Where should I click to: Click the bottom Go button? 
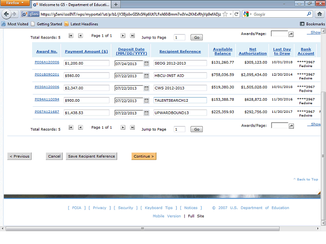(197, 129)
